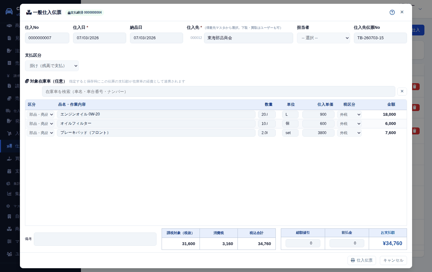The height and width of the screenshot is (272, 432).
Task: Click the 仕入日 date field
Action: point(100,38)
